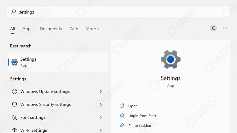Expand the More dropdown

pyautogui.click(x=93, y=29)
